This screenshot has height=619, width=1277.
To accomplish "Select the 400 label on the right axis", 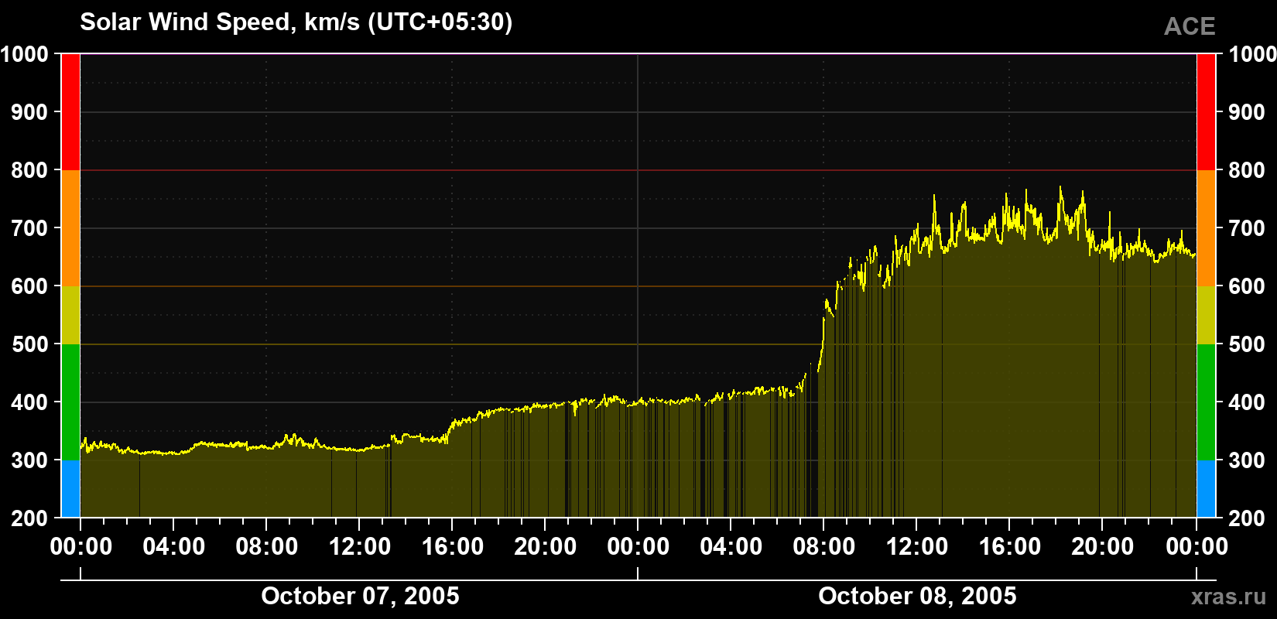I will tap(1247, 402).
